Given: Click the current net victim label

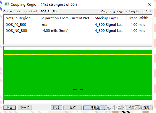Looking at the screenshot, I should [31, 11].
